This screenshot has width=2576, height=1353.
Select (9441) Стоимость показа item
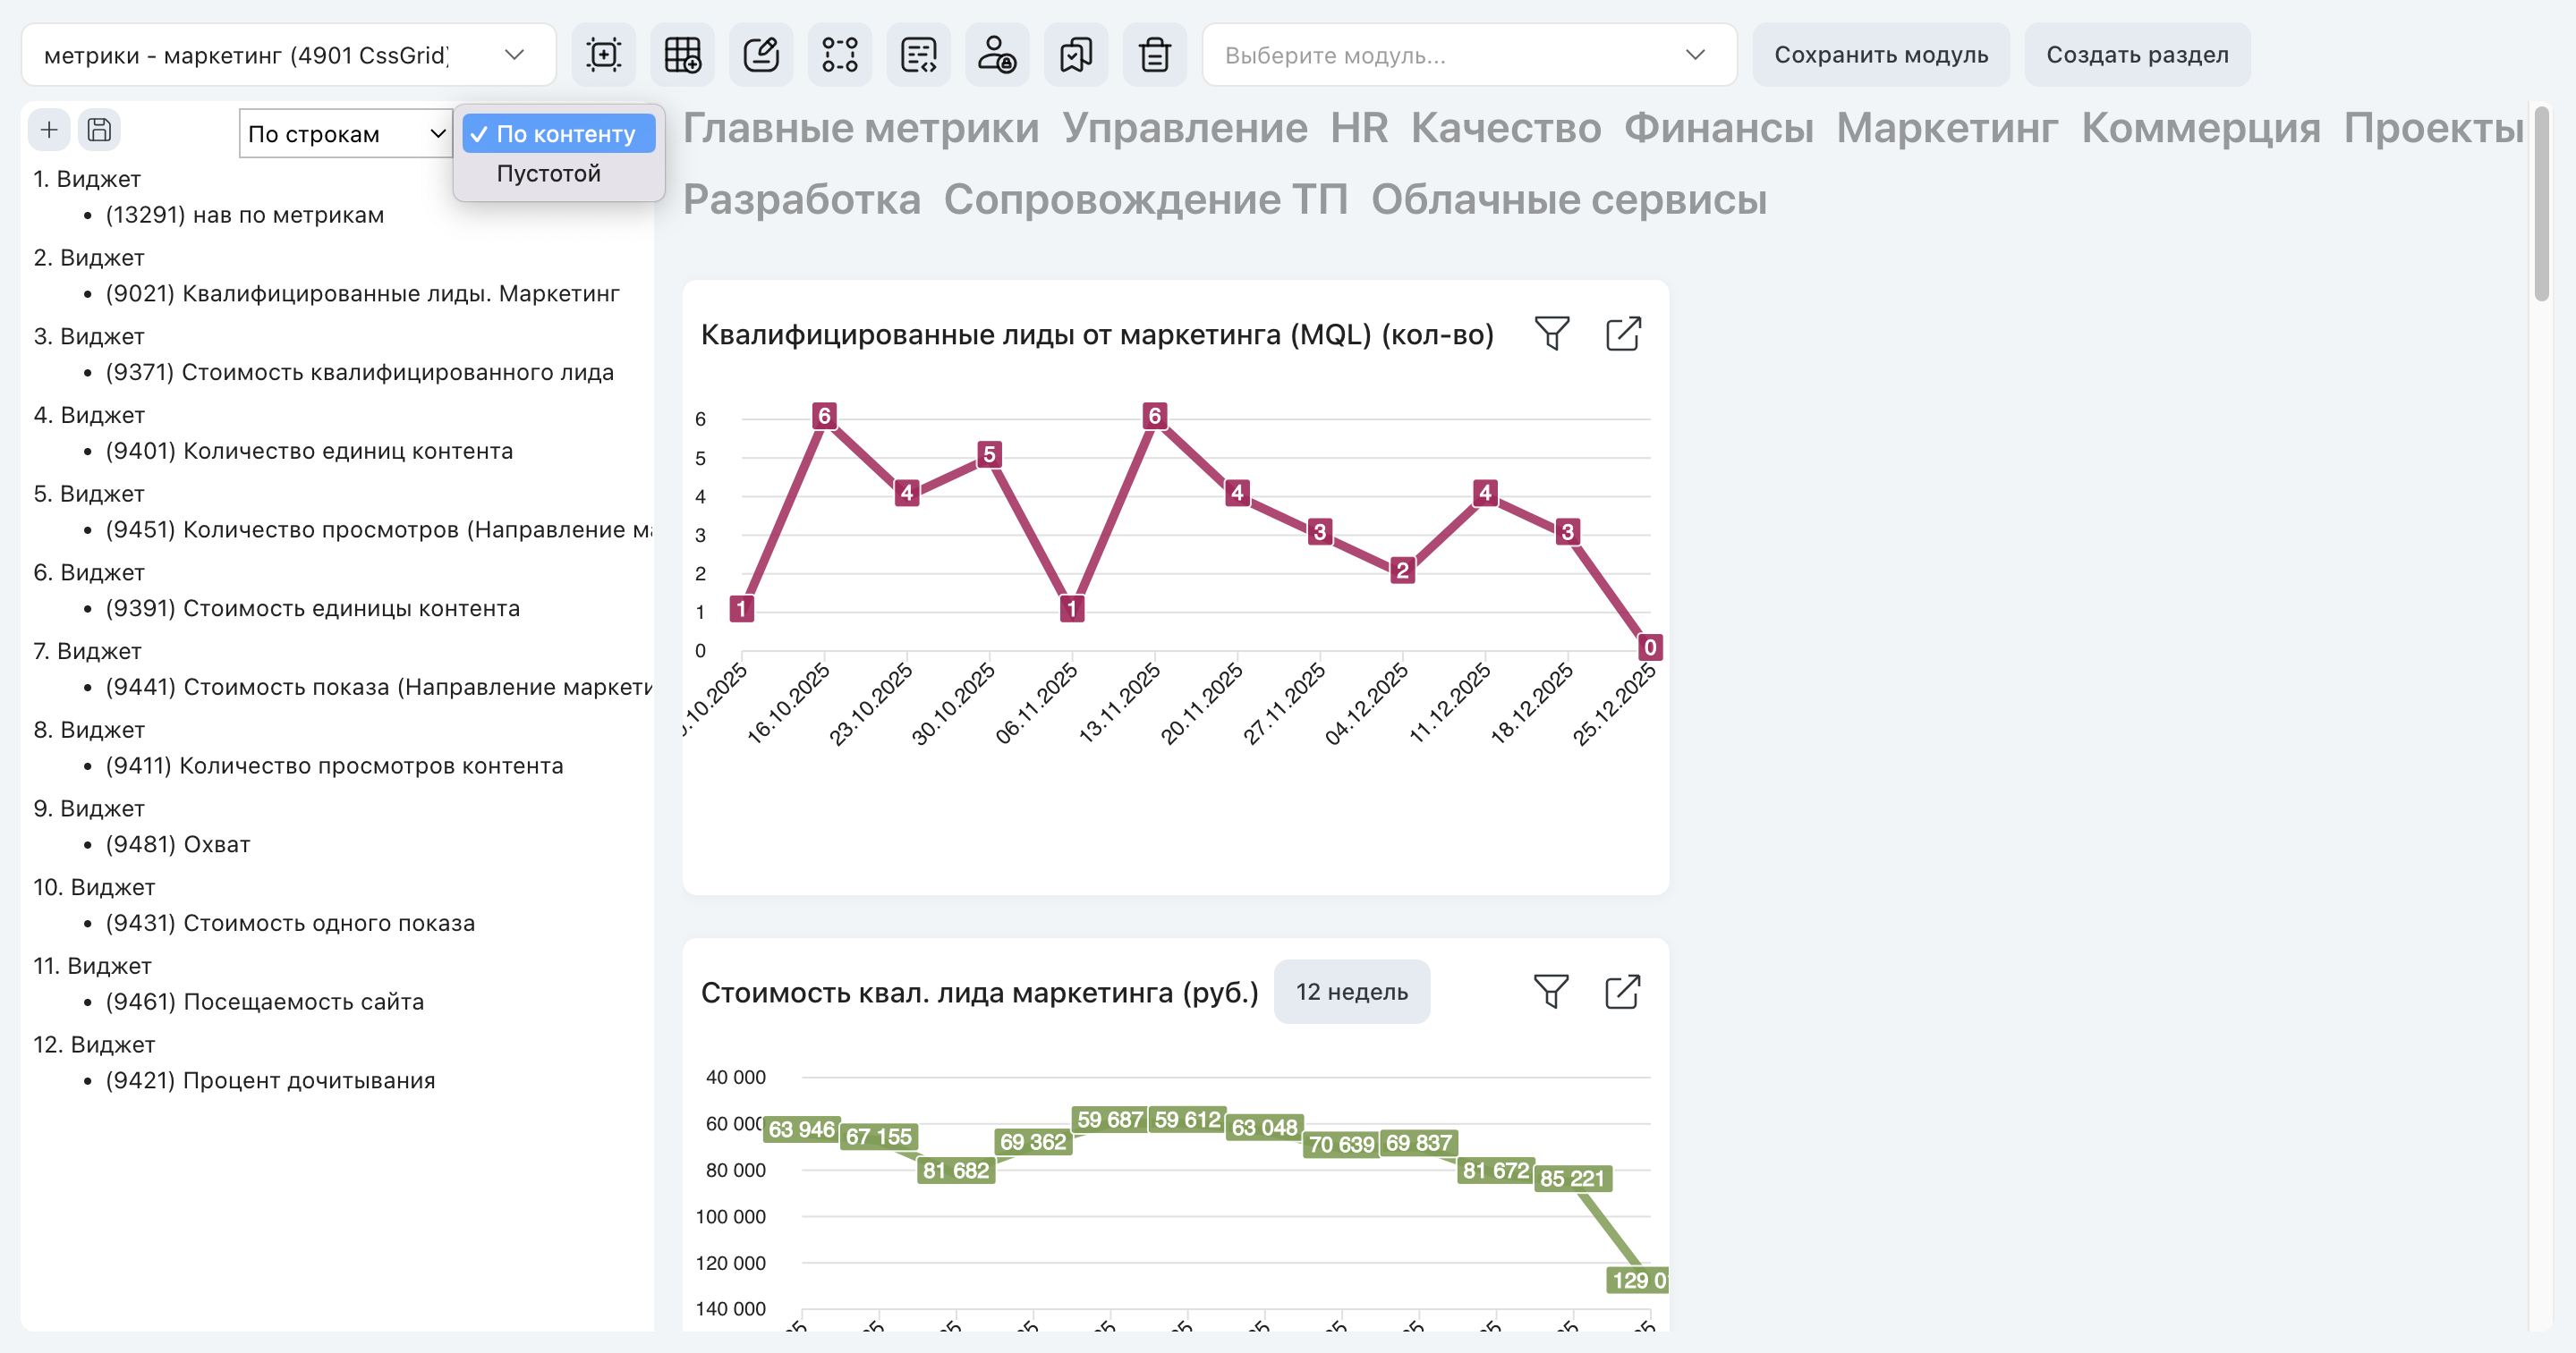click(x=378, y=688)
